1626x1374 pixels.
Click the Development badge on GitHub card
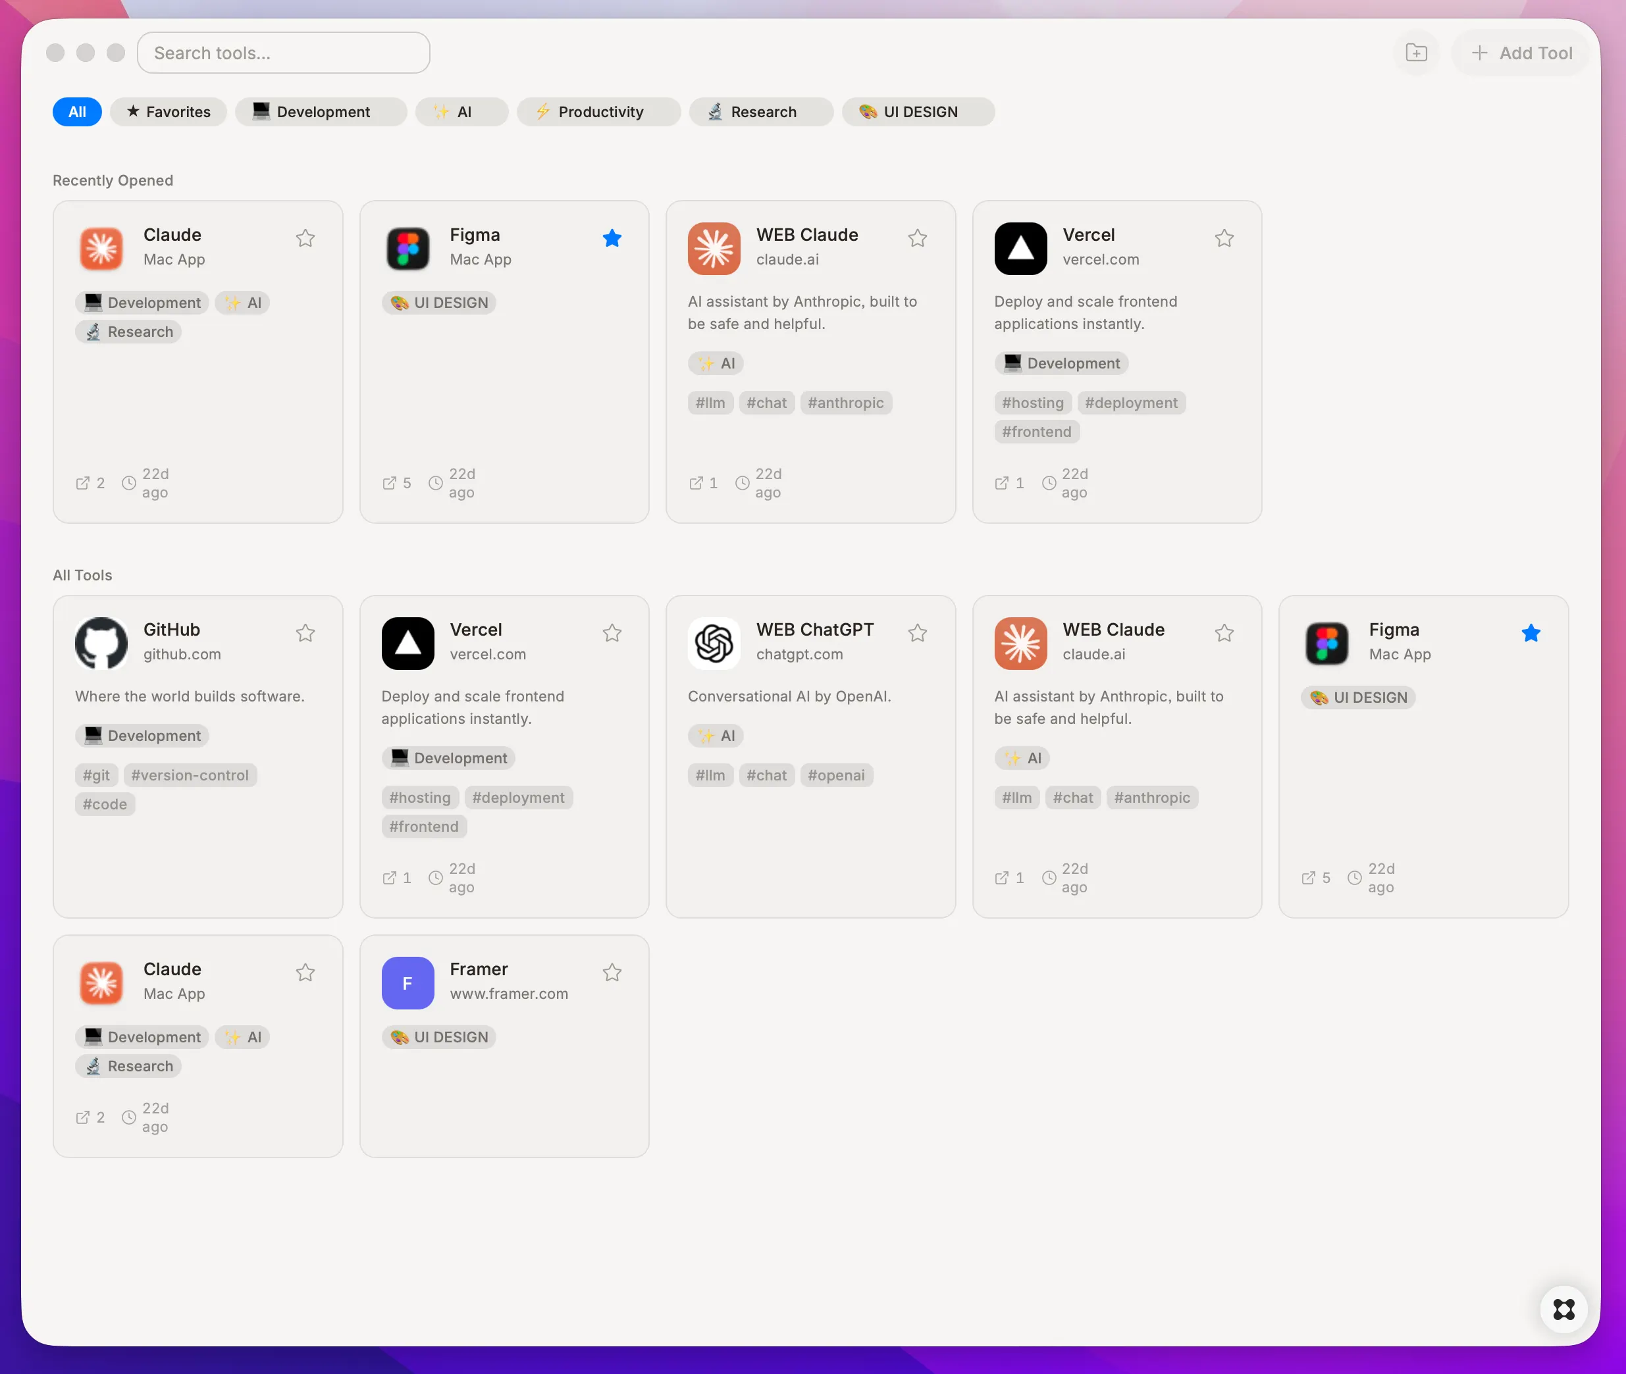coord(143,735)
